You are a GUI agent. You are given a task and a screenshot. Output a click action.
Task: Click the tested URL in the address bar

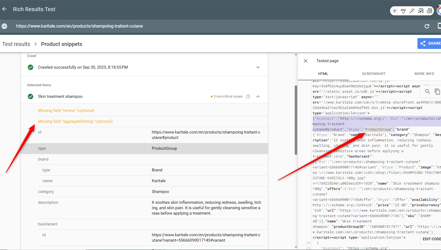79,26
